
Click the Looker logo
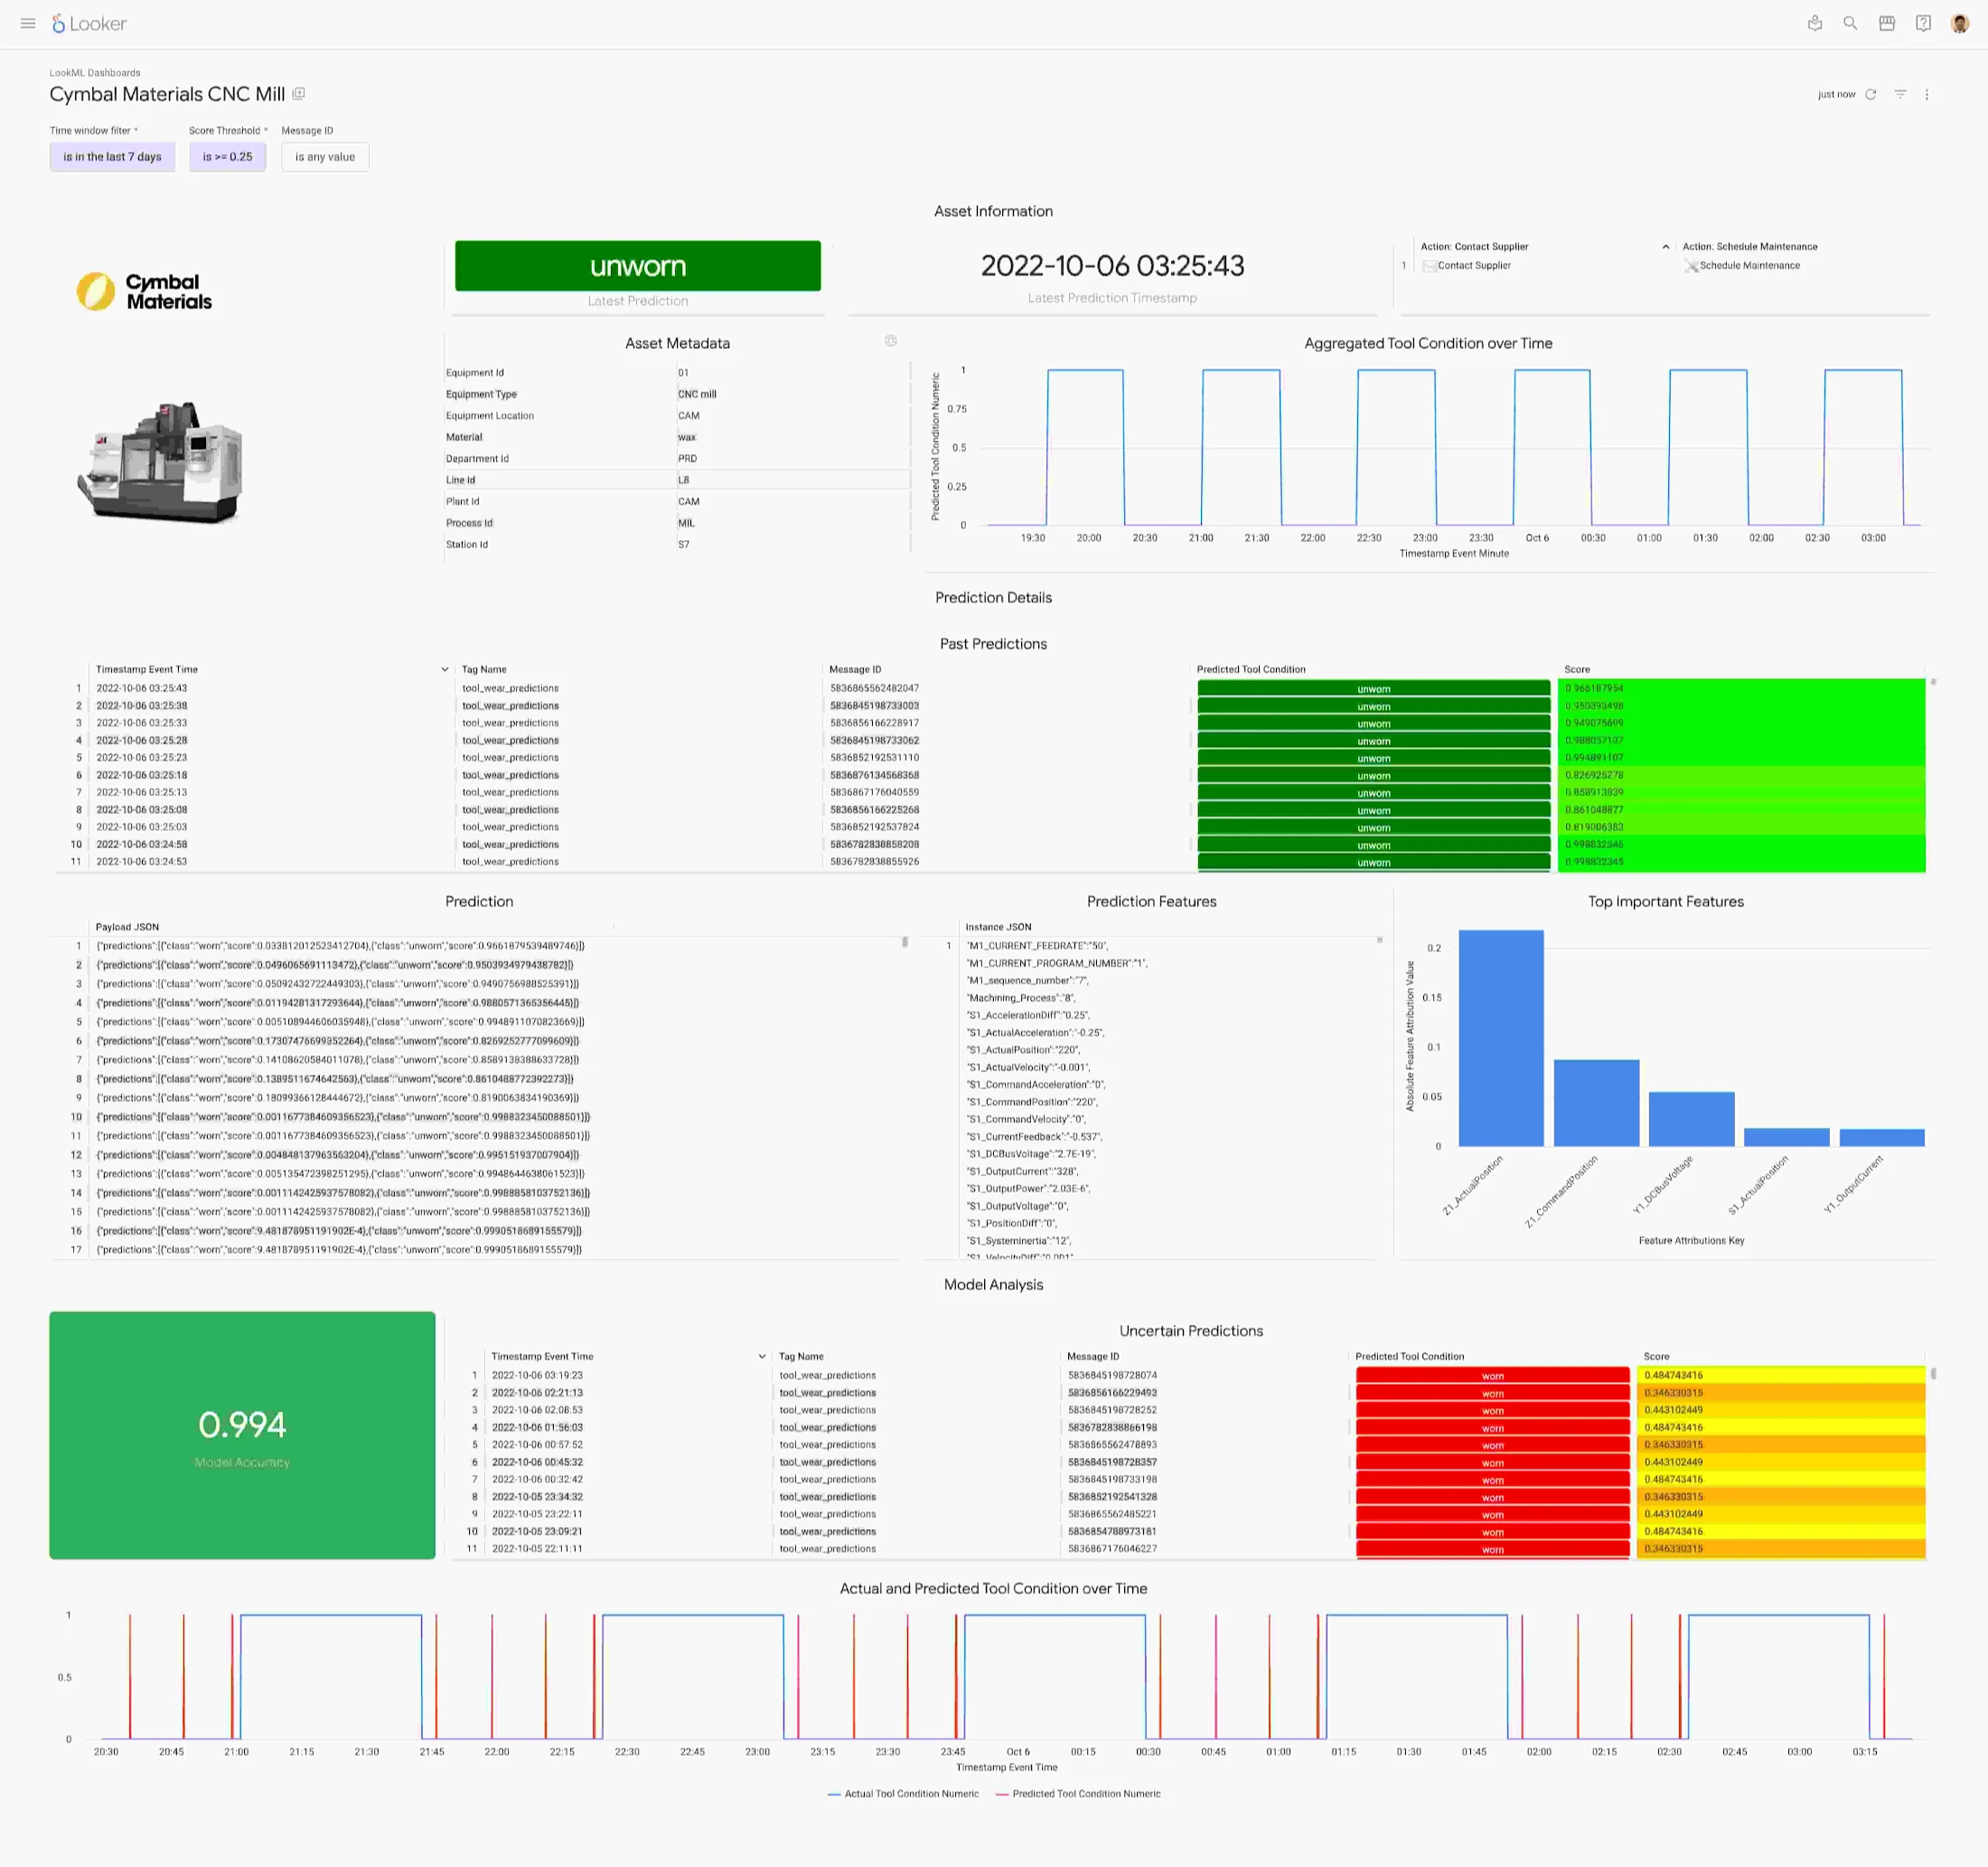90,23
